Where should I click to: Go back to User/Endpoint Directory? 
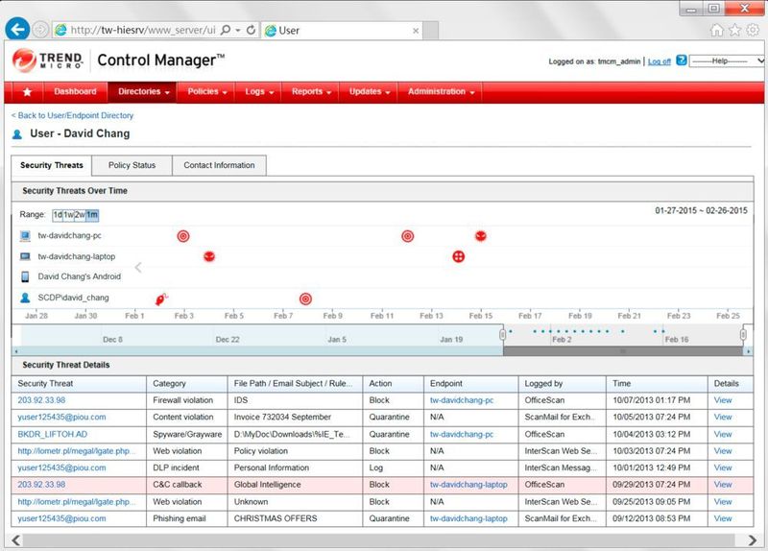tap(72, 115)
